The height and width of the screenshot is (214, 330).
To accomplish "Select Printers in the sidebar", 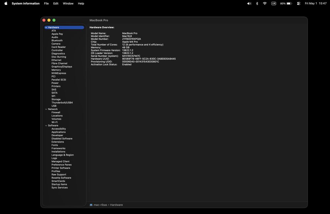I will point(56,86).
